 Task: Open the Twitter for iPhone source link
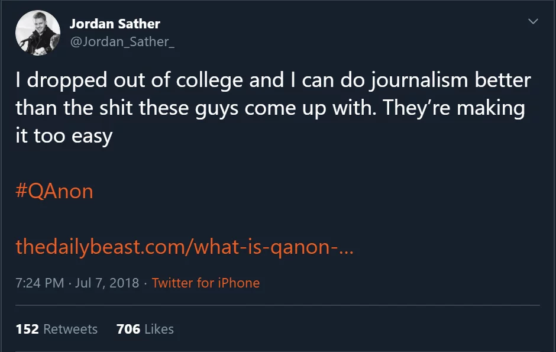(205, 283)
